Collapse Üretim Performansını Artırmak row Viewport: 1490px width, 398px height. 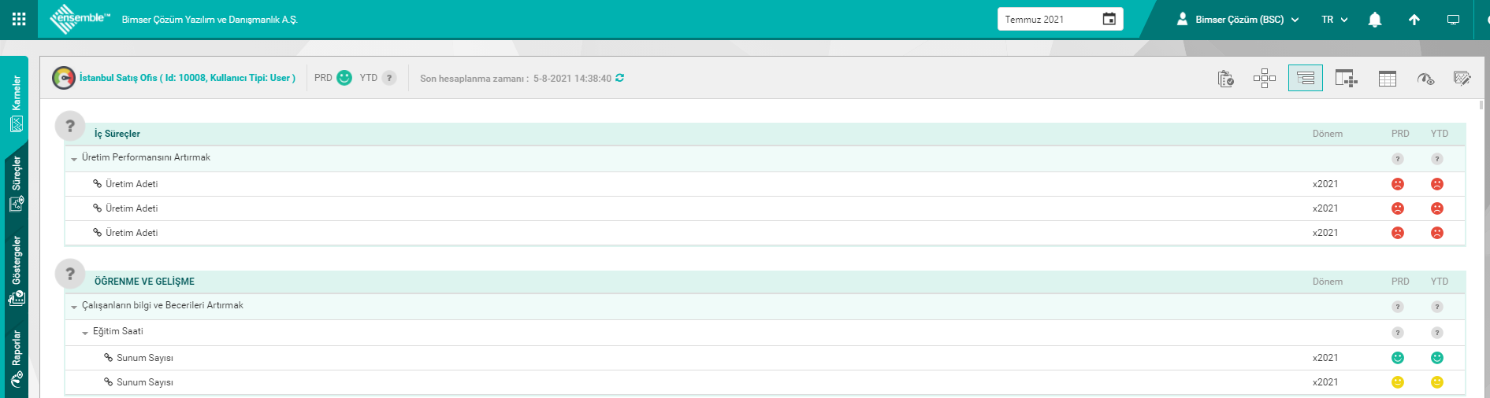[x=74, y=159]
